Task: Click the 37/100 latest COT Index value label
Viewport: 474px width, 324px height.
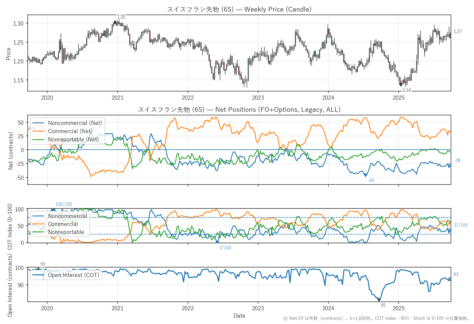Action: (x=460, y=225)
